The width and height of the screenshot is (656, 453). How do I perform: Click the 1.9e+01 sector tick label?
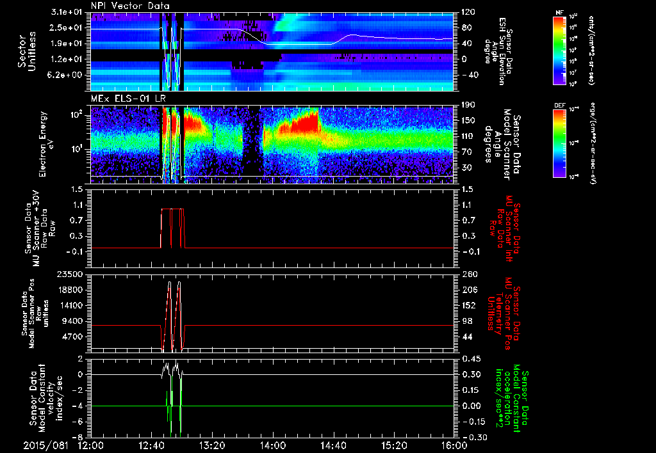65,44
